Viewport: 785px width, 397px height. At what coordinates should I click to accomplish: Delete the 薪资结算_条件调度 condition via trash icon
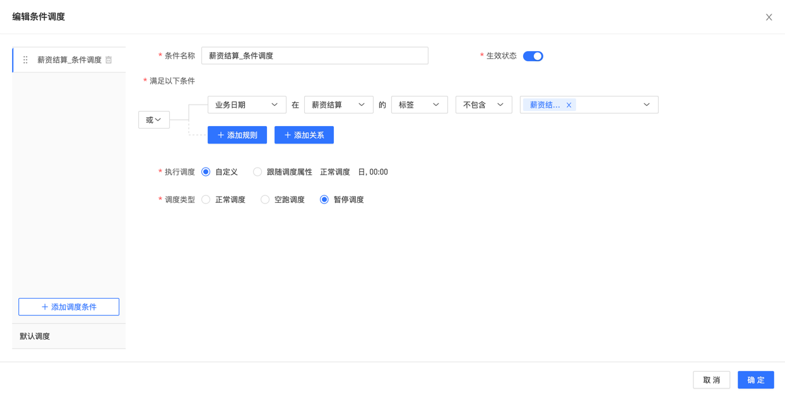coord(109,60)
